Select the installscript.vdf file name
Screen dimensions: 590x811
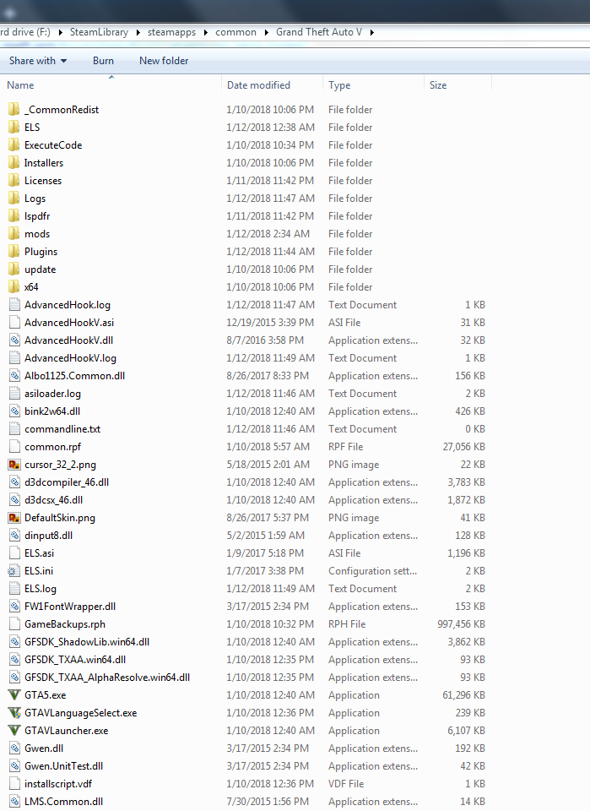[x=58, y=784]
